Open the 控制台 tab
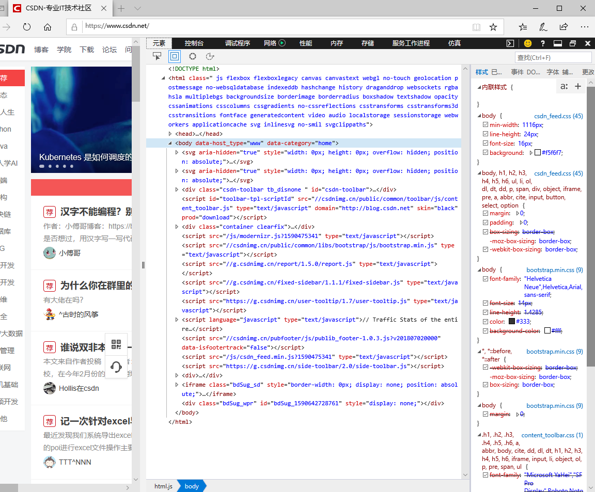595x492 pixels. [194, 43]
